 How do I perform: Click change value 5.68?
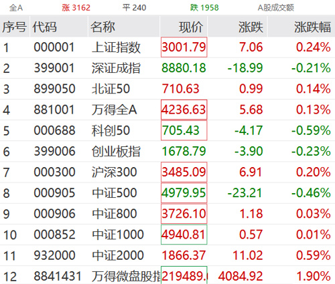point(251,110)
